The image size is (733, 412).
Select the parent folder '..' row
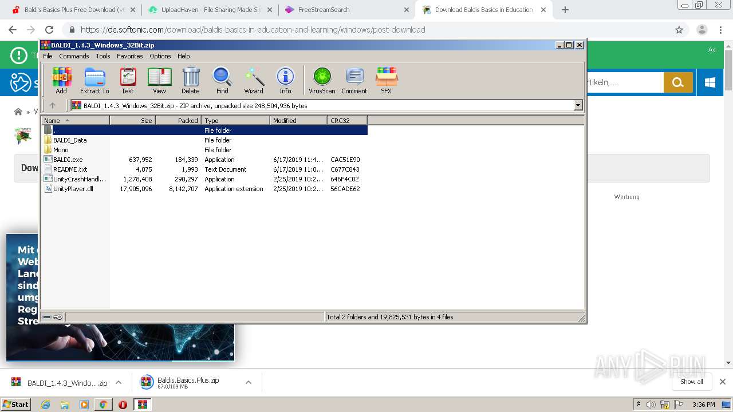coord(205,130)
